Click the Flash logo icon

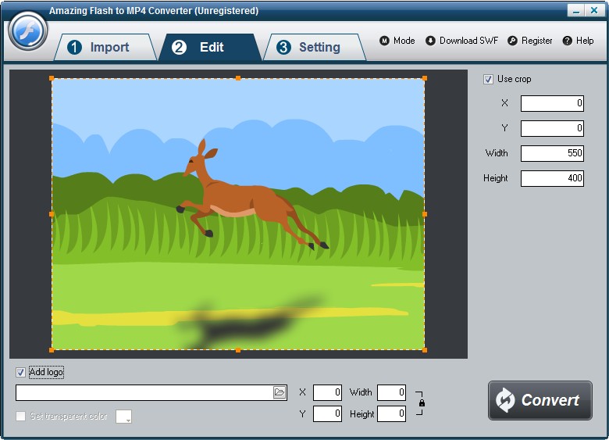click(x=27, y=30)
